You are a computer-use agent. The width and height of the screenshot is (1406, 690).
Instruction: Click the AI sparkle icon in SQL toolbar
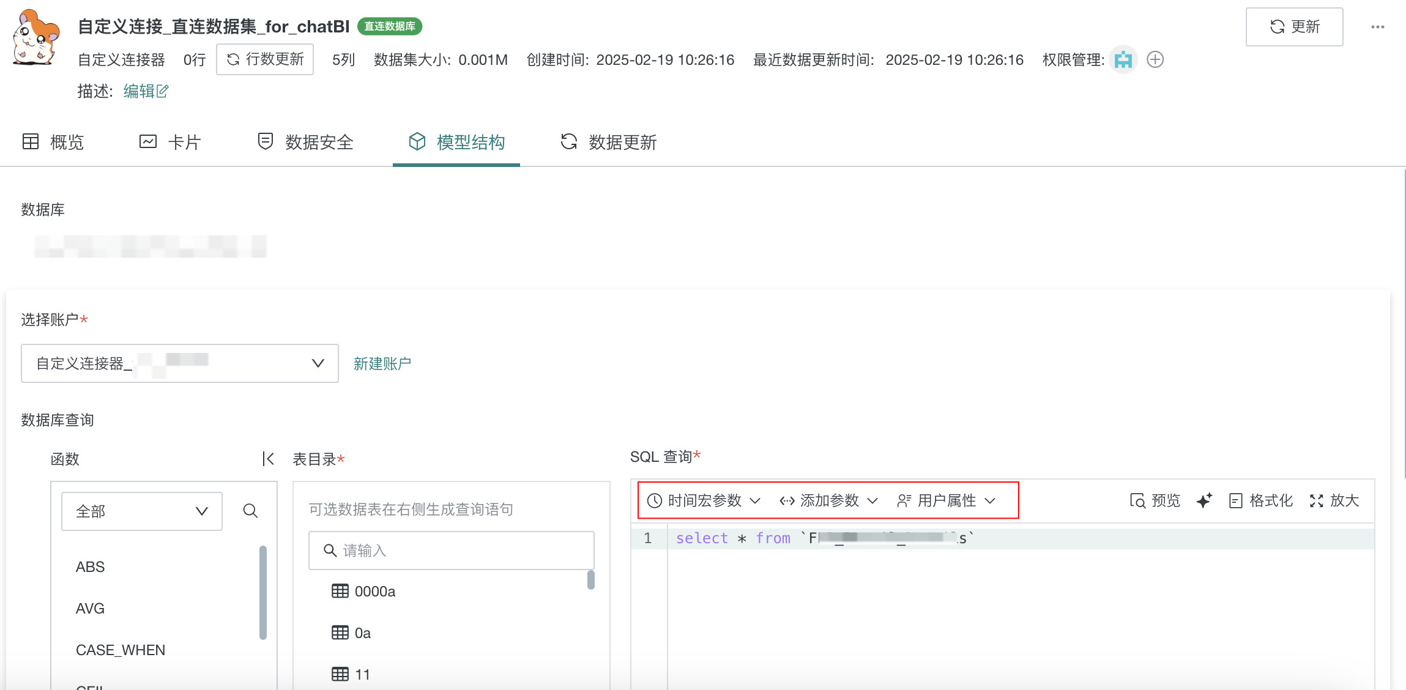click(1204, 500)
